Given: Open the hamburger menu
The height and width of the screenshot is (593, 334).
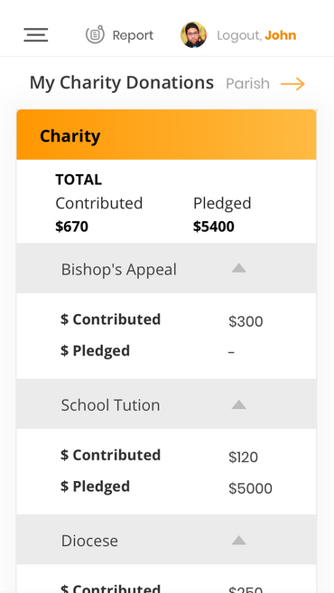Looking at the screenshot, I should coord(36,35).
